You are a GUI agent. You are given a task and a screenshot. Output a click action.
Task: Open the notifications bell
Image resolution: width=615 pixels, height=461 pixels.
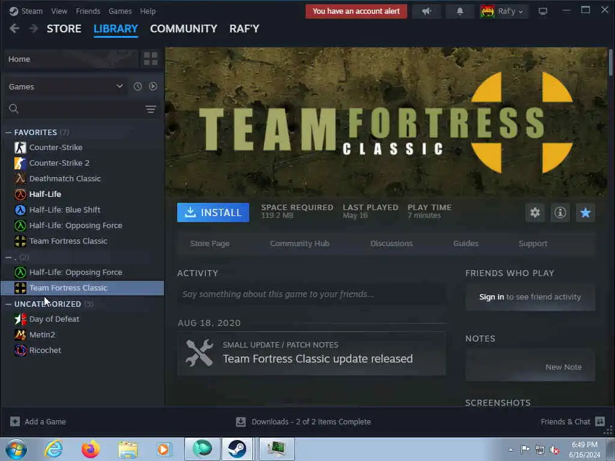pos(459,11)
